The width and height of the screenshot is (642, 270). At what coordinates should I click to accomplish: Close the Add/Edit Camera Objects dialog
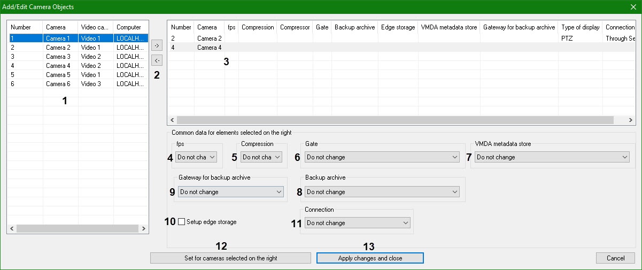click(633, 7)
